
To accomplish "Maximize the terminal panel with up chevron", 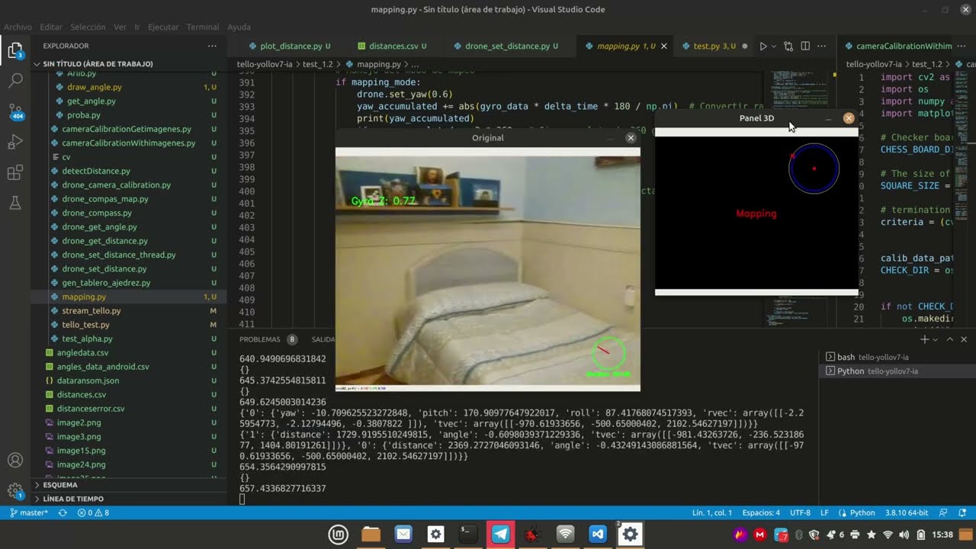I will click(x=950, y=339).
